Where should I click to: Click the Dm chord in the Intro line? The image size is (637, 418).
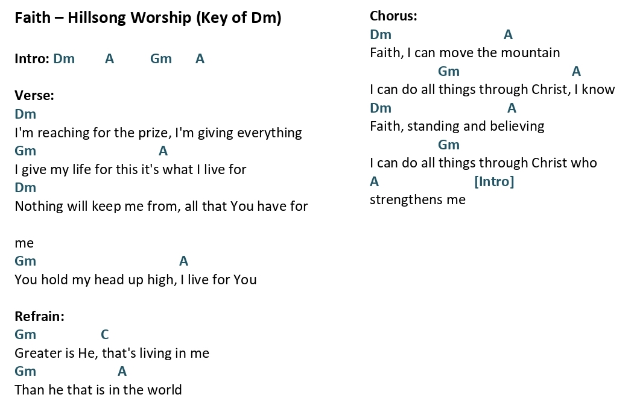tap(64, 58)
